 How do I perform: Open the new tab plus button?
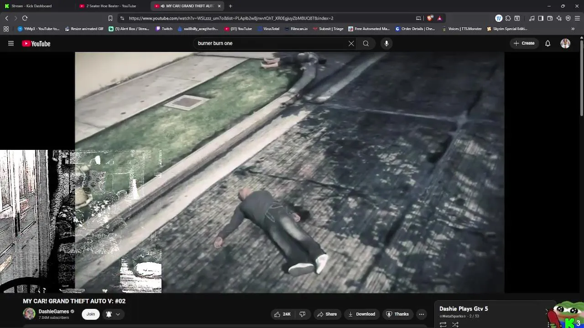230,6
